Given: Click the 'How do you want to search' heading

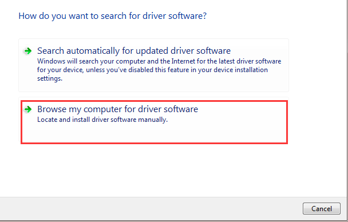Looking at the screenshot, I should 113,16.
